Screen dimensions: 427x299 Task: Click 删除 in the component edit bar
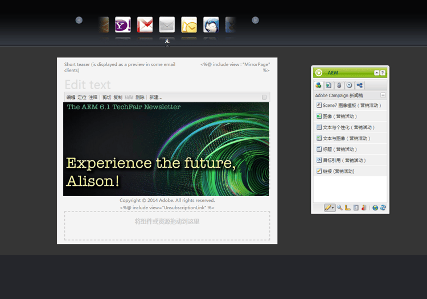tap(140, 97)
